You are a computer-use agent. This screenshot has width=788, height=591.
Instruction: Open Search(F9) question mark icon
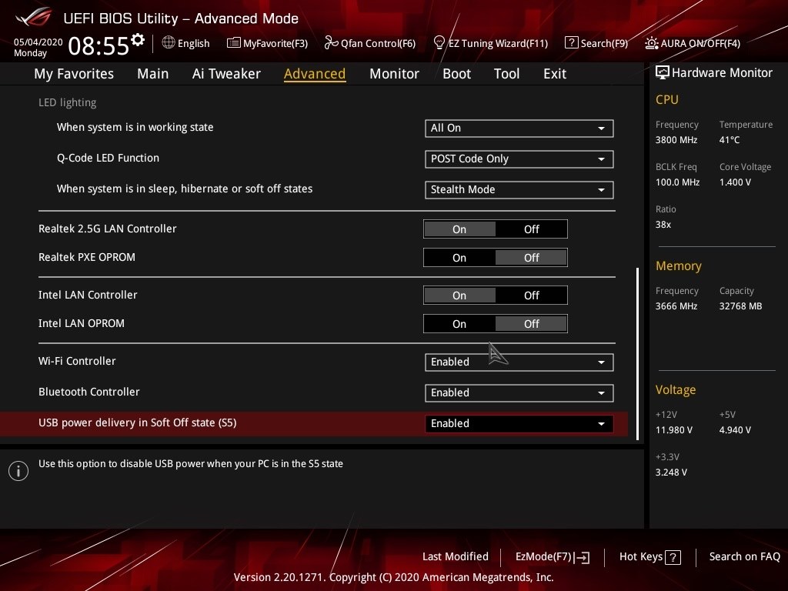point(572,43)
